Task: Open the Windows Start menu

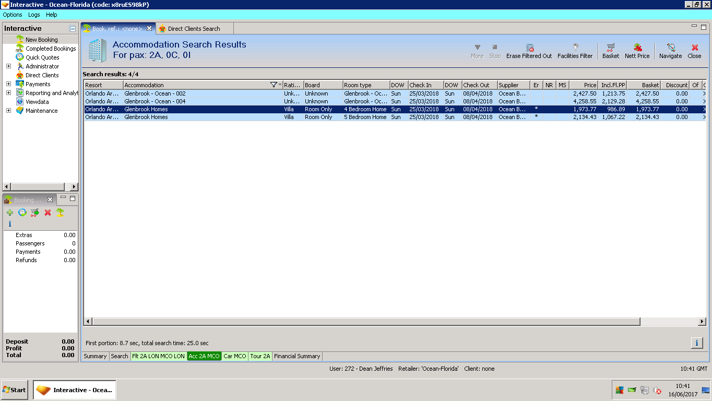Action: [x=15, y=390]
